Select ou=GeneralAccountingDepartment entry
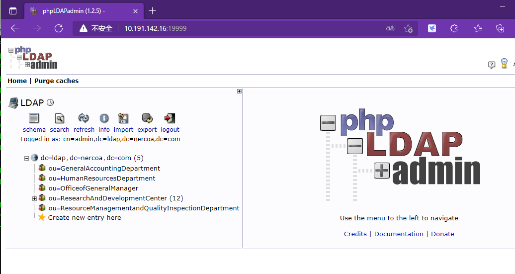 pyautogui.click(x=104, y=168)
